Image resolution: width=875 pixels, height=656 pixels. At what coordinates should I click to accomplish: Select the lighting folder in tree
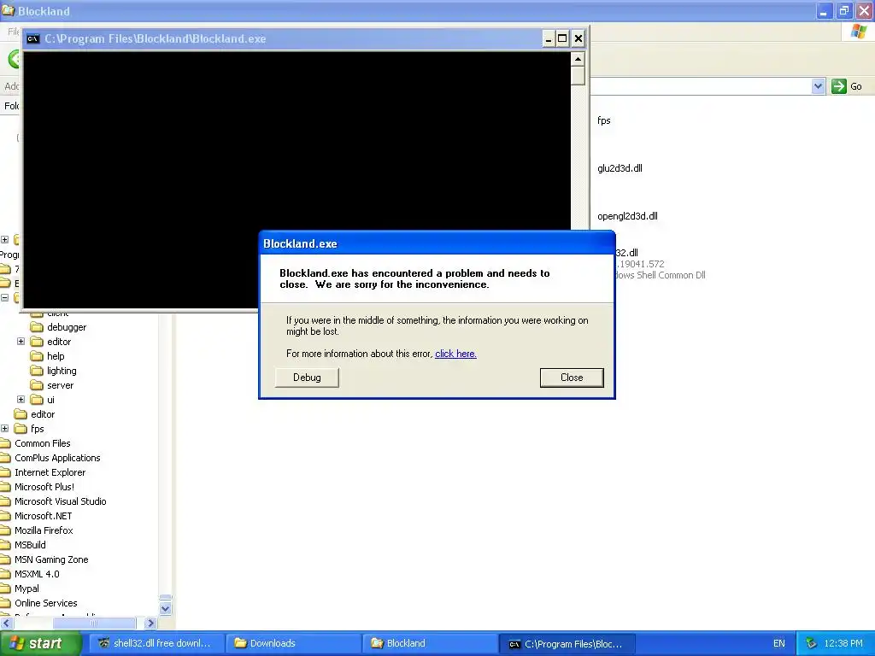pyautogui.click(x=62, y=371)
